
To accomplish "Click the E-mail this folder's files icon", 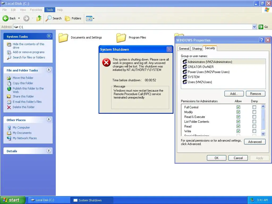I will tap(9, 102).
